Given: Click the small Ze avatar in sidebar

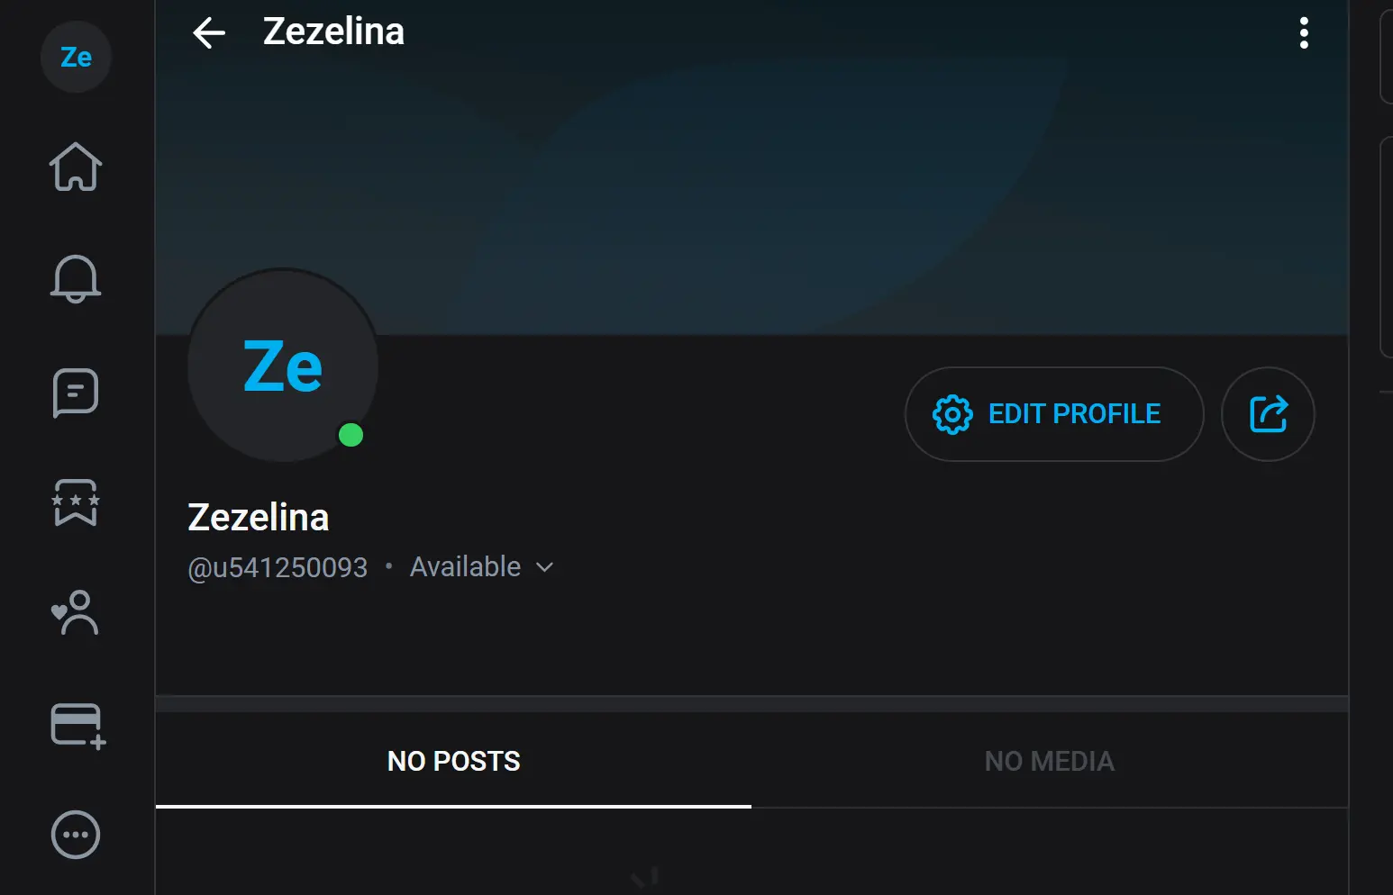Looking at the screenshot, I should [76, 58].
